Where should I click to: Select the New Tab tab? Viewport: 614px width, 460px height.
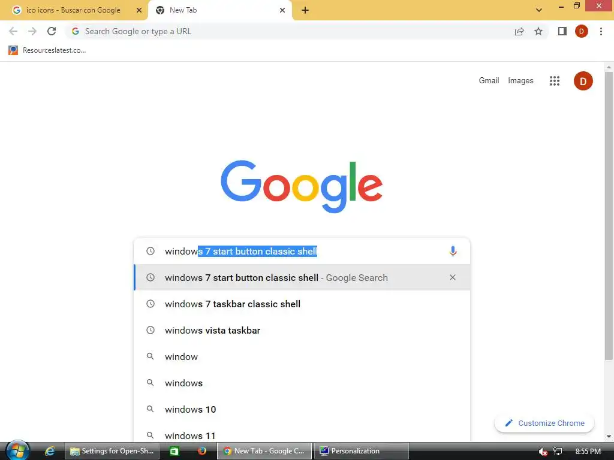coord(219,10)
